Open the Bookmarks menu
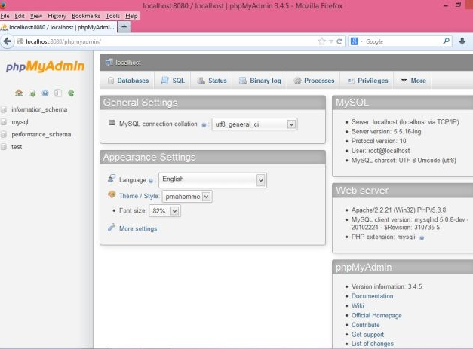The image size is (473, 349). pos(86,16)
